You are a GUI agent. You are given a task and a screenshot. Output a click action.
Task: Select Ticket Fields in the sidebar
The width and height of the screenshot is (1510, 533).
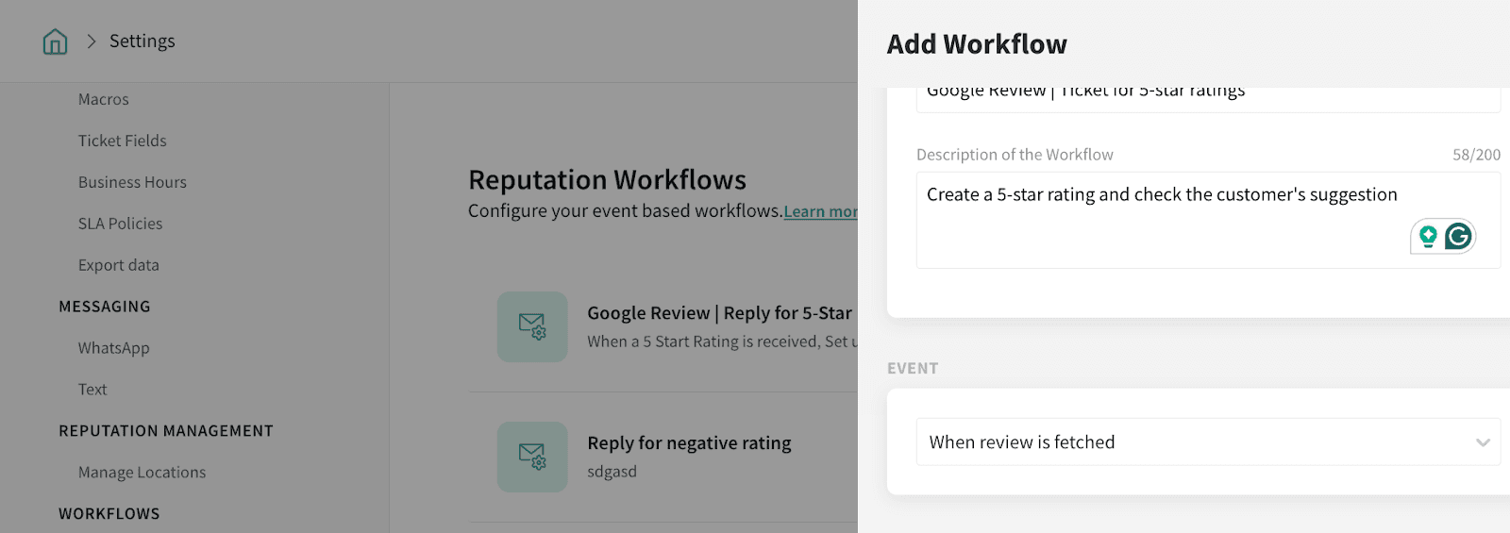(122, 141)
